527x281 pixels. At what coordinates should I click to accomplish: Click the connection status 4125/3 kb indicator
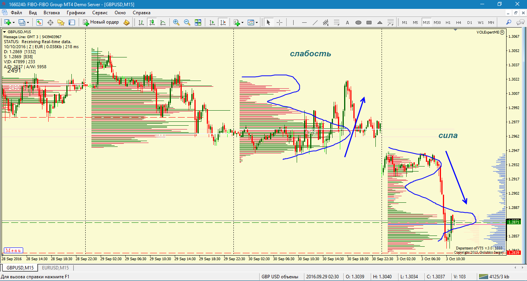click(x=494, y=276)
